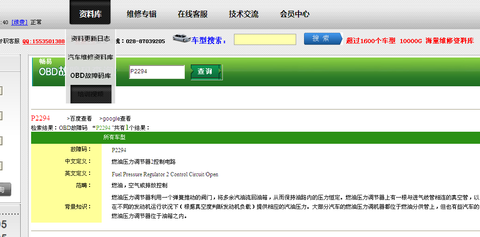Select 汽车维修资料库 menu entry
The width and height of the screenshot is (480, 237).
91,57
